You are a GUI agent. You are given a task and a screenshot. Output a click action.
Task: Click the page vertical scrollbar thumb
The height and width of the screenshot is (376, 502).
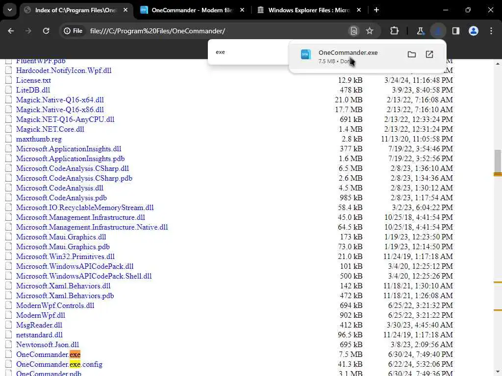pos(498,162)
